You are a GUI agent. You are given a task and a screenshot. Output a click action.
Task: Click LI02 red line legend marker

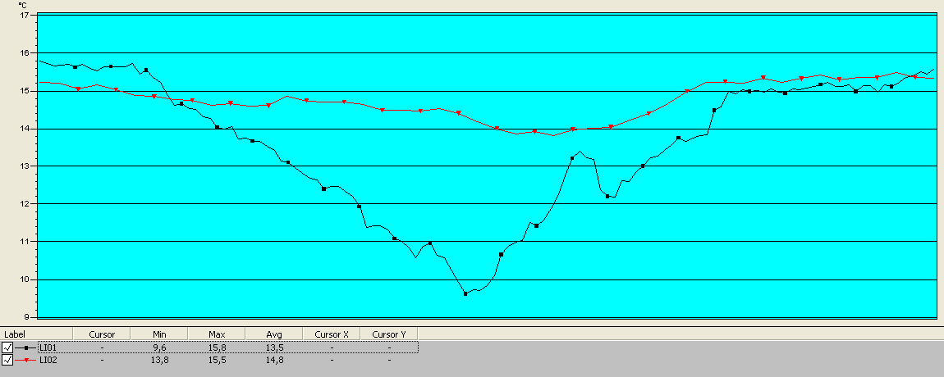pyautogui.click(x=26, y=360)
